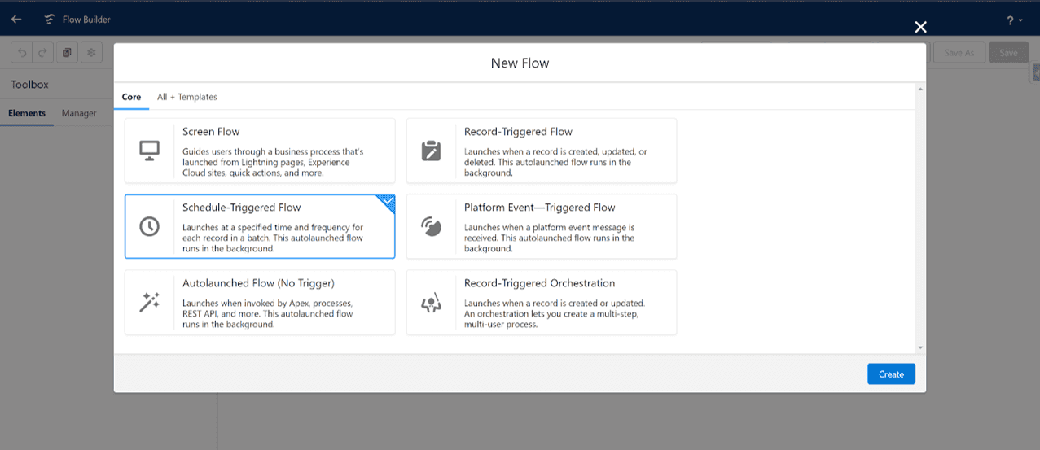The width and height of the screenshot is (1040, 450).
Task: Pick the Platform Event—Triggered Flow title
Action: pos(540,208)
